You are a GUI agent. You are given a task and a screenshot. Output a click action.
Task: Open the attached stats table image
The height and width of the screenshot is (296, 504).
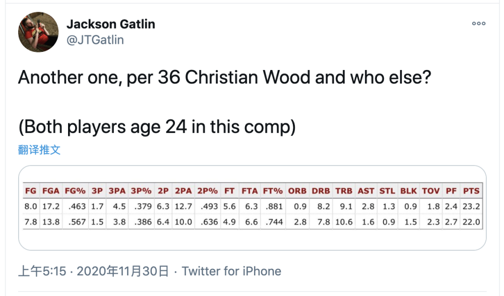point(252,207)
